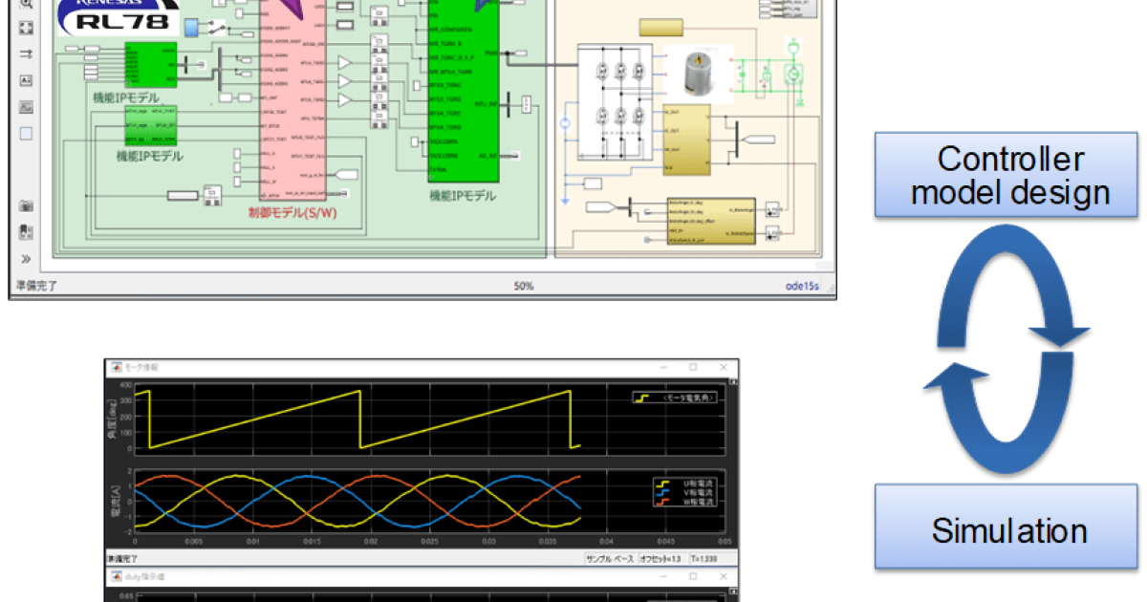1147x602 pixels.
Task: Click MATLAB icon in the motor info scope title bar
Action: coord(116,367)
